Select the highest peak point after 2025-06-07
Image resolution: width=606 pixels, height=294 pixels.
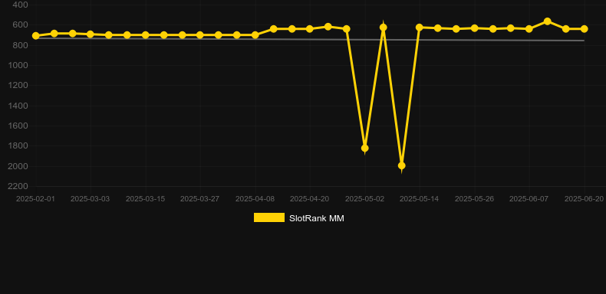click(x=547, y=21)
